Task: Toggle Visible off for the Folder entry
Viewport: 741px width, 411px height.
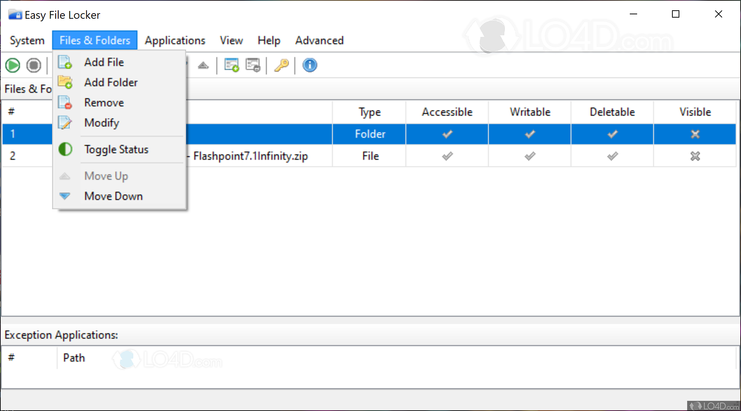Action: pyautogui.click(x=695, y=134)
